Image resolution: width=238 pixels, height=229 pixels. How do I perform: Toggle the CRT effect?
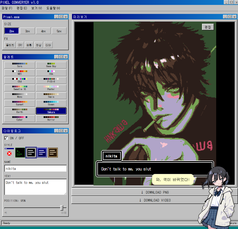20,45
